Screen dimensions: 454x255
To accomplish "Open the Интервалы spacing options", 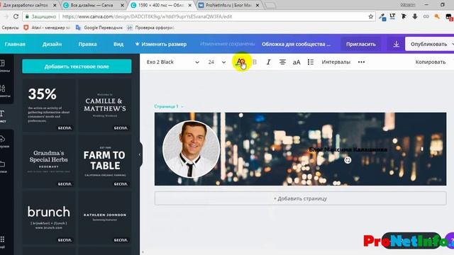I will point(336,62).
